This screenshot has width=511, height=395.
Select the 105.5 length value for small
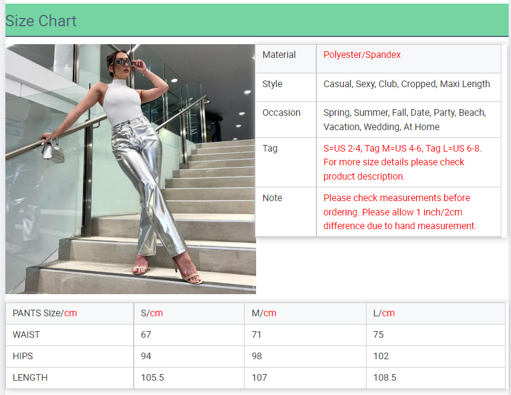click(x=153, y=378)
